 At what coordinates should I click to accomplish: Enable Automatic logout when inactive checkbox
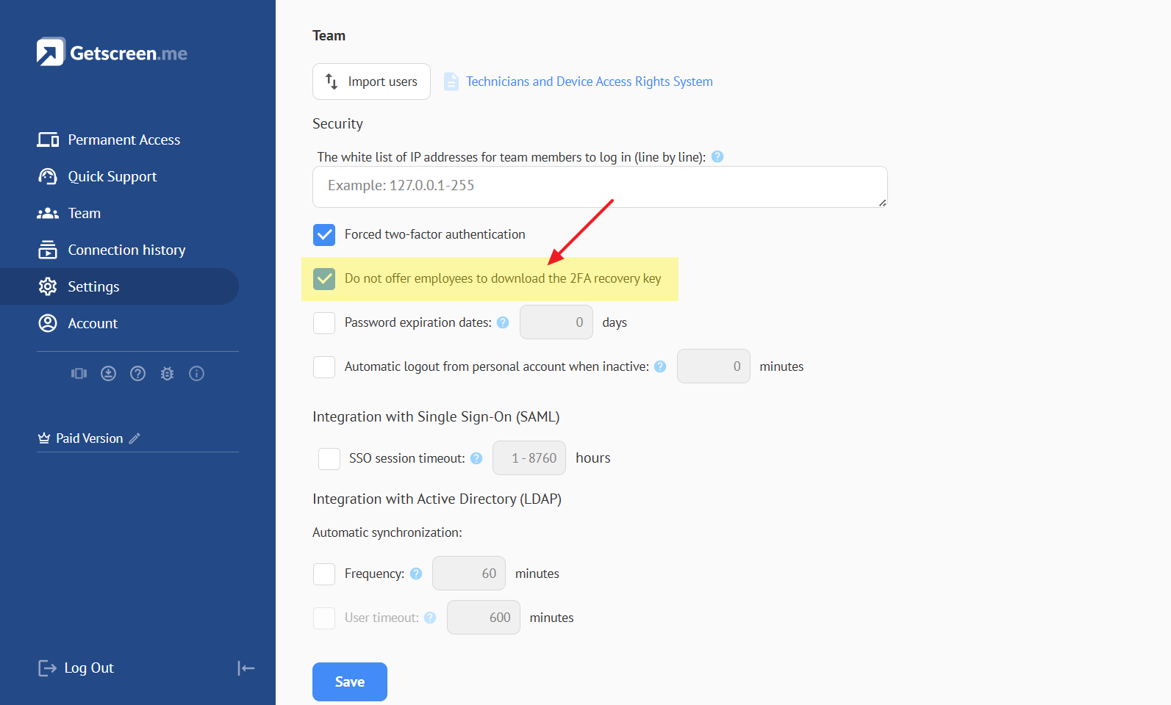coord(324,367)
